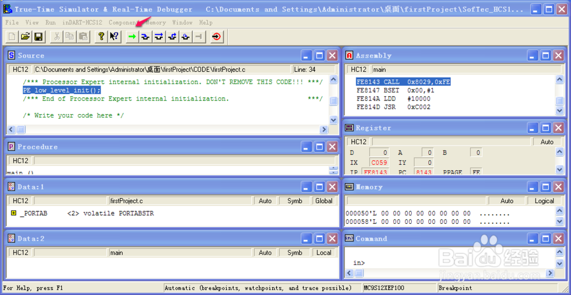The image size is (571, 295).
Task: Open the inDART-HCS12 menu
Action: [82, 23]
